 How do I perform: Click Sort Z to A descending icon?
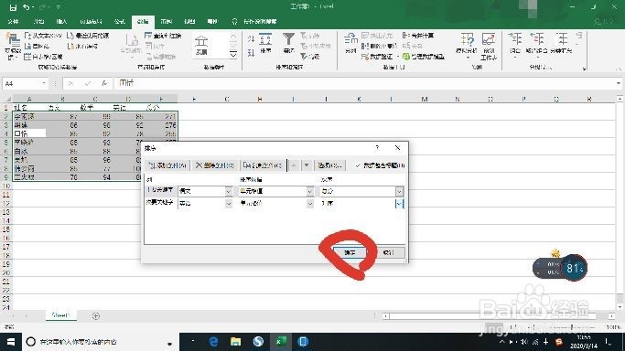click(251, 52)
